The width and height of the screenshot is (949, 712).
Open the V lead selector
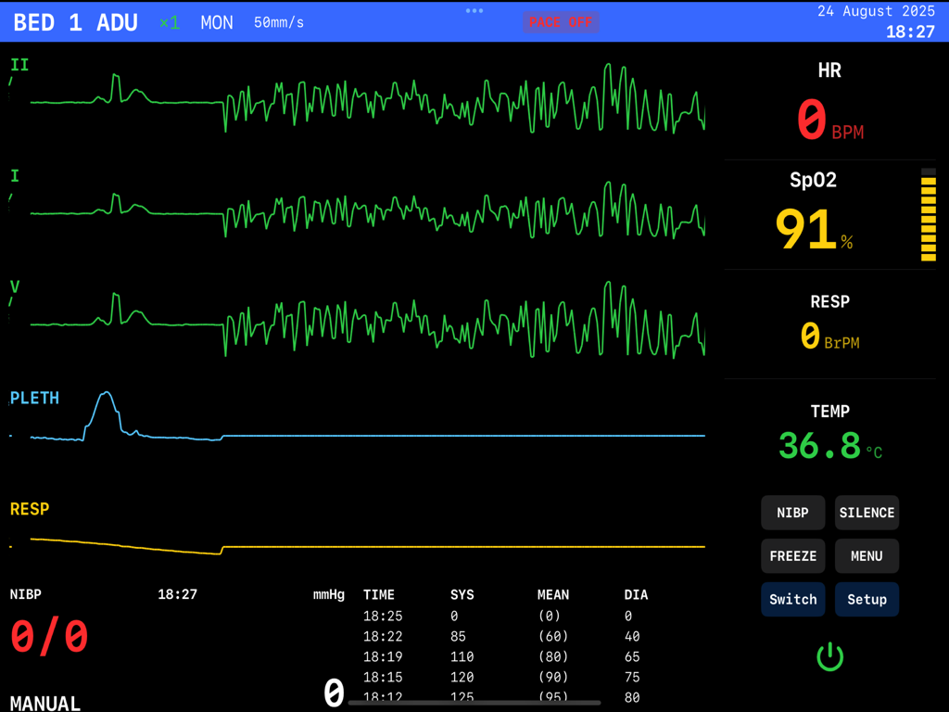click(15, 288)
